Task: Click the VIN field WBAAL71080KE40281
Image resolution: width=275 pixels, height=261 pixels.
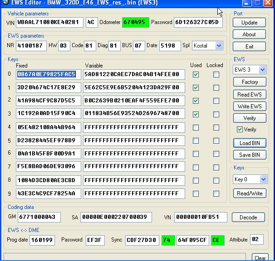Action: point(49,22)
